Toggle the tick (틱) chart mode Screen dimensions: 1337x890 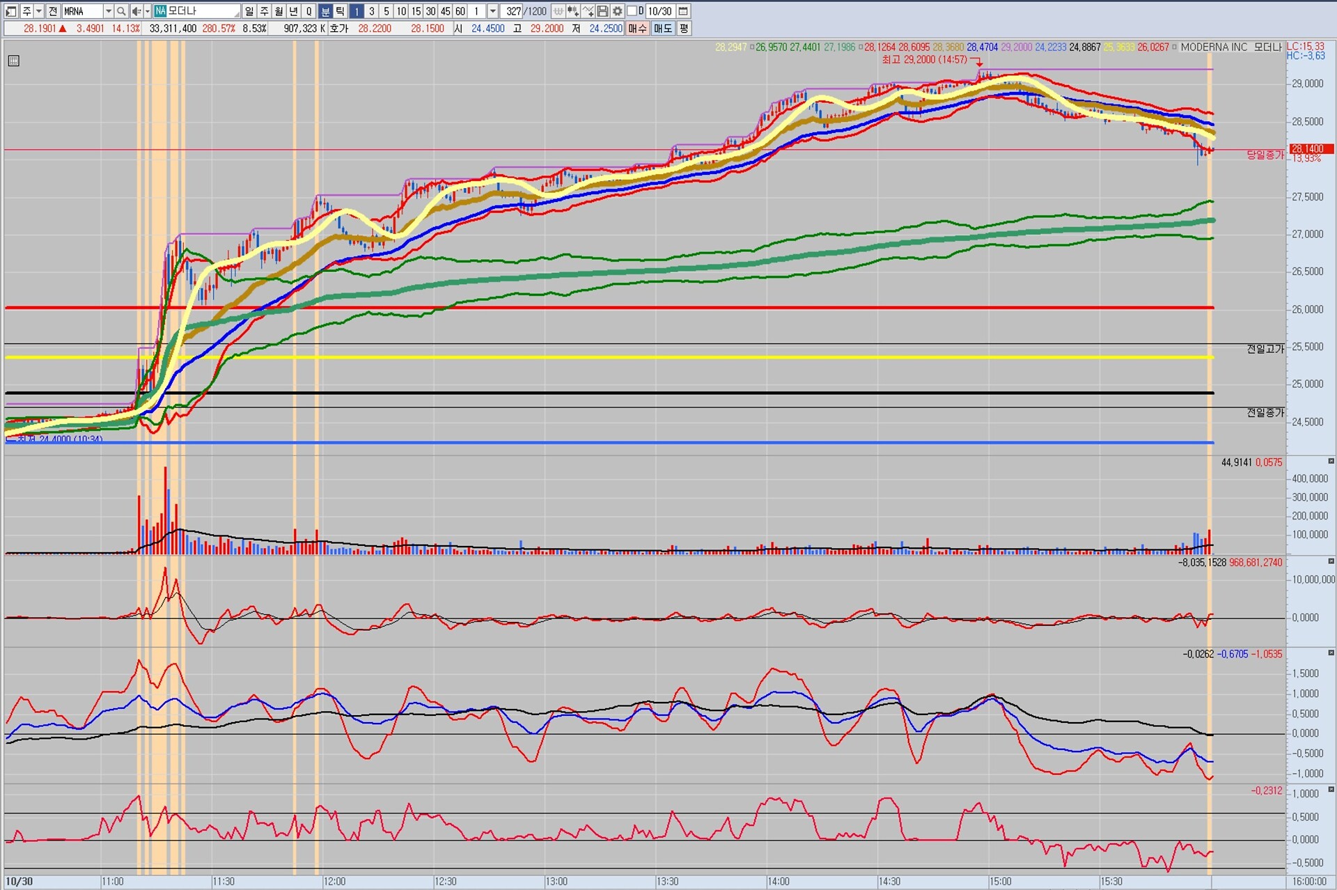coord(340,11)
